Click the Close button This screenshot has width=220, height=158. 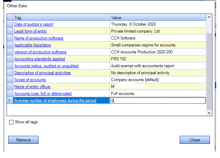click(195, 140)
